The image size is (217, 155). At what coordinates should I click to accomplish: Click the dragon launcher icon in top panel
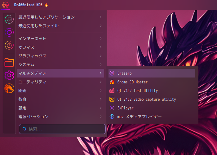(x=5, y=5)
